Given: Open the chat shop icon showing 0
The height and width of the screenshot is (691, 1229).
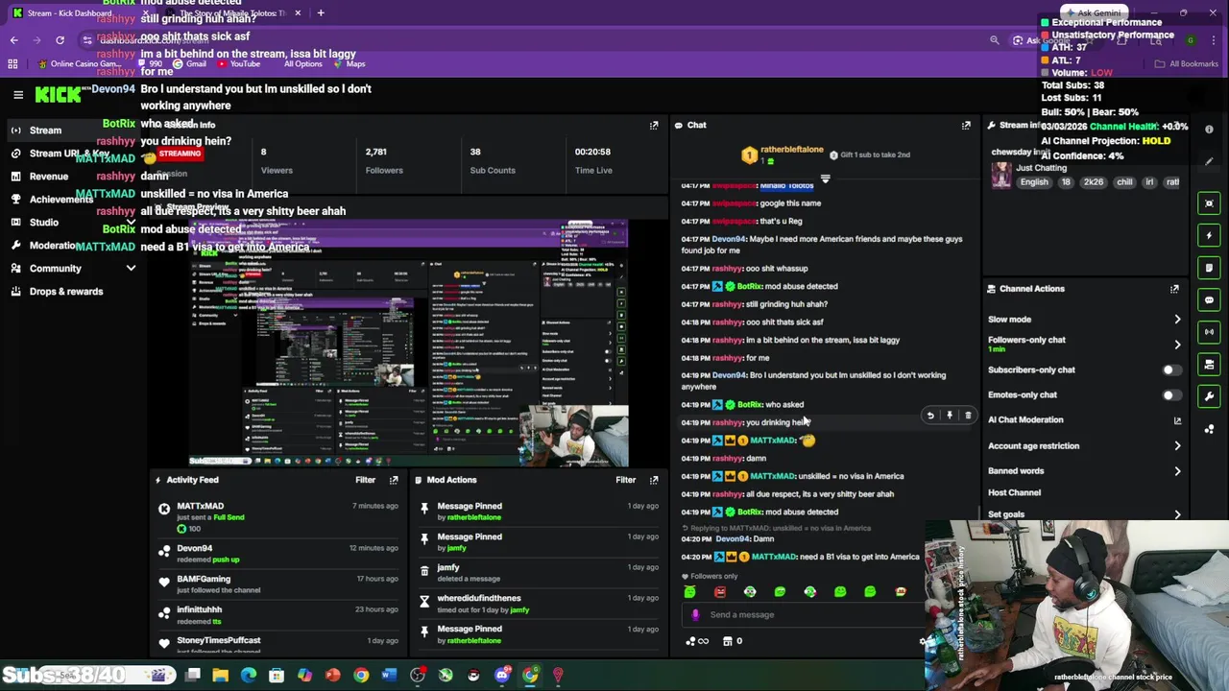Looking at the screenshot, I should click(x=733, y=641).
